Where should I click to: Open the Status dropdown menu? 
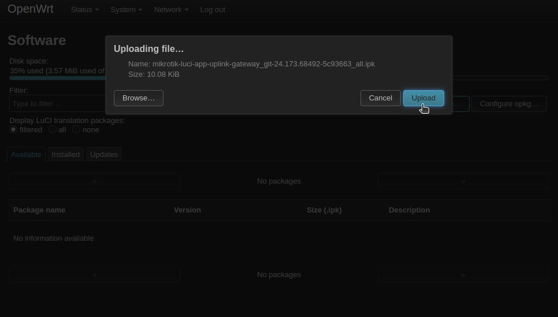tap(84, 10)
